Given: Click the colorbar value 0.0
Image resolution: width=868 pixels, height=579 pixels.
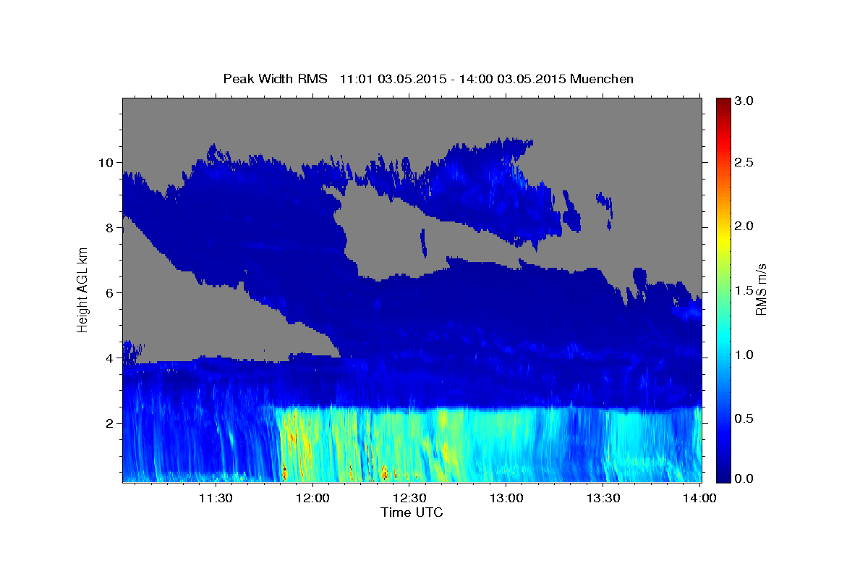Looking at the screenshot, I should pos(744,478).
